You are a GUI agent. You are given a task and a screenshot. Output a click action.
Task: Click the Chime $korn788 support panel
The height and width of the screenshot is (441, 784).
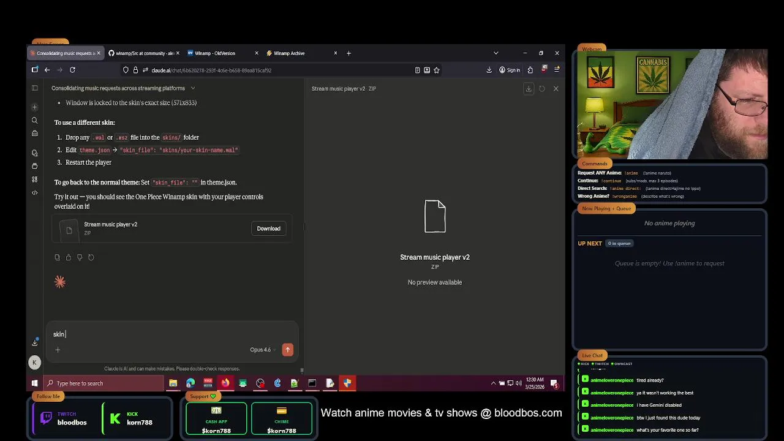pyautogui.click(x=282, y=418)
